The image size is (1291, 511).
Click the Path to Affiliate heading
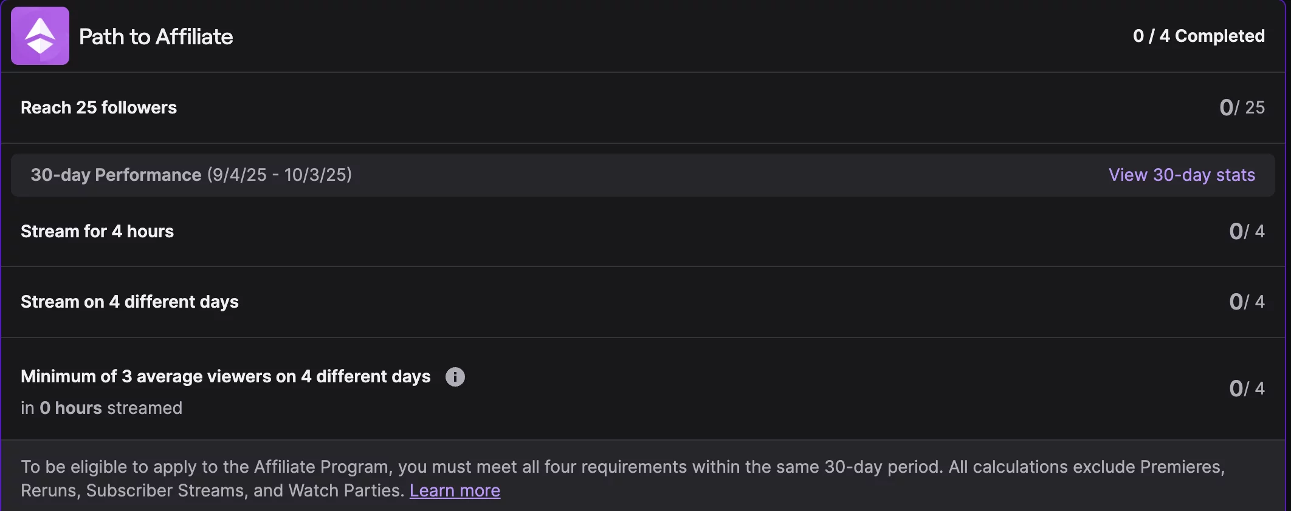coord(156,36)
